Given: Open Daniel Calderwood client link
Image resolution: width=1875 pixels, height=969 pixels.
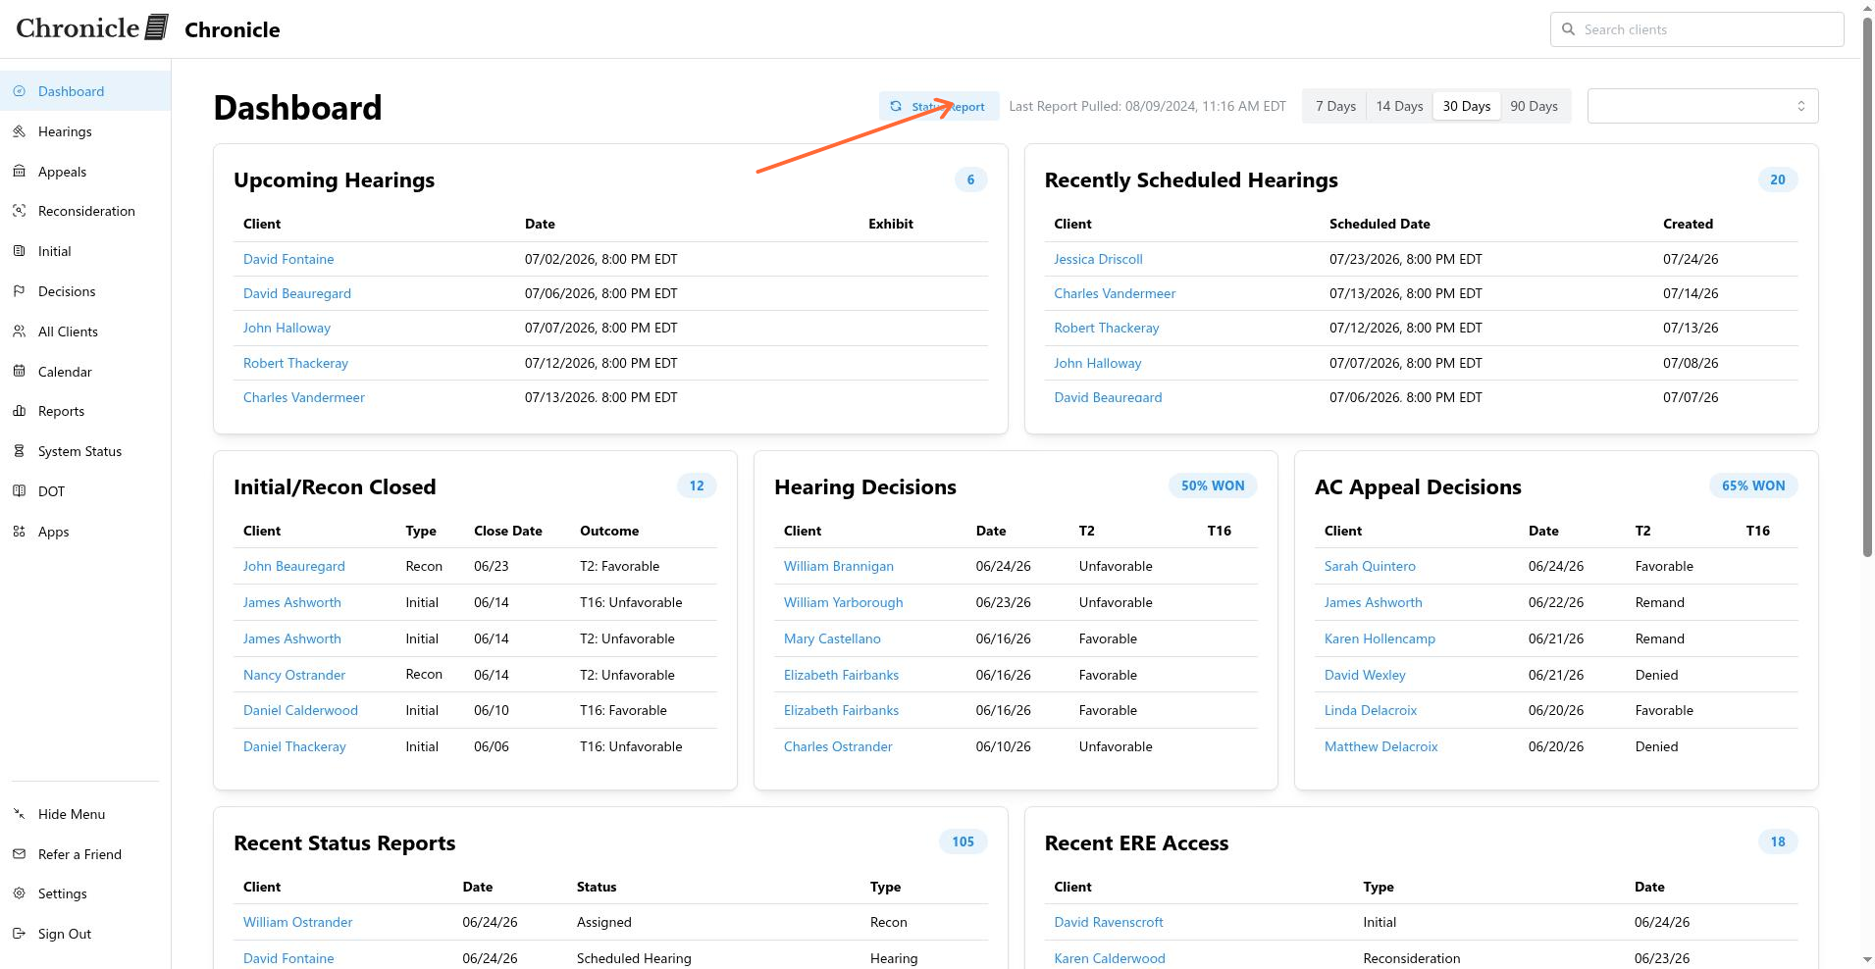Looking at the screenshot, I should (x=300, y=710).
